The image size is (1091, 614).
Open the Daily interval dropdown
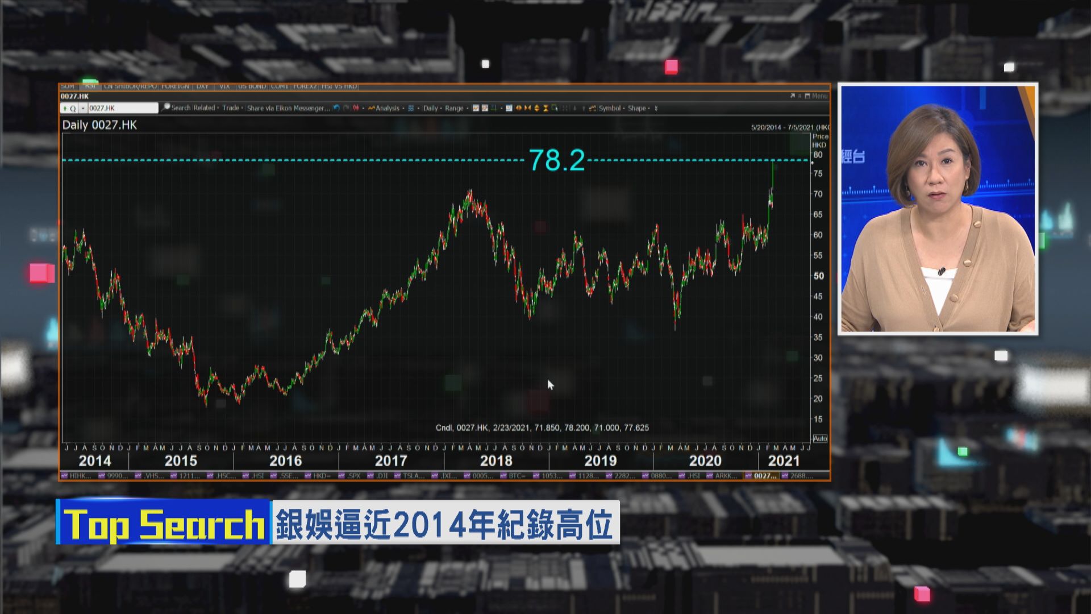coord(432,108)
